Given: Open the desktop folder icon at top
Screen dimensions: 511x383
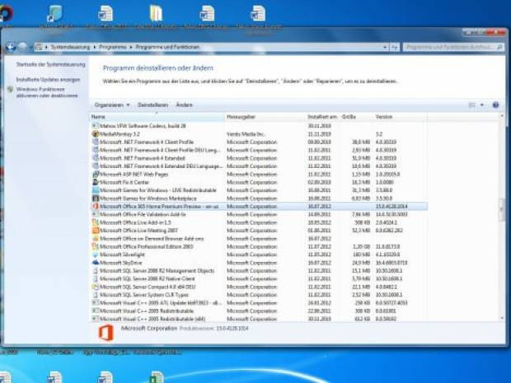Looking at the screenshot, I should tap(156, 13).
